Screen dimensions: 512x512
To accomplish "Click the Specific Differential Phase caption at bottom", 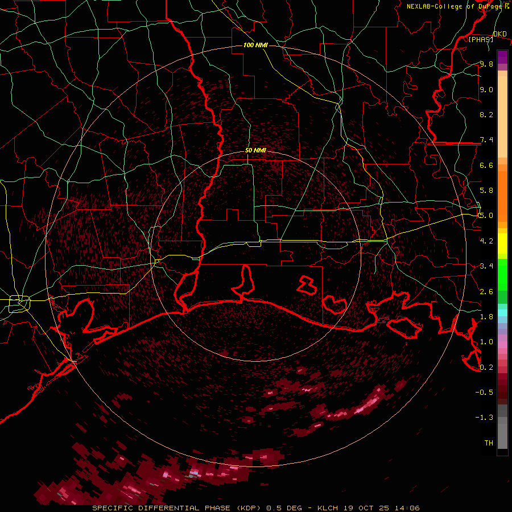I will [255, 508].
